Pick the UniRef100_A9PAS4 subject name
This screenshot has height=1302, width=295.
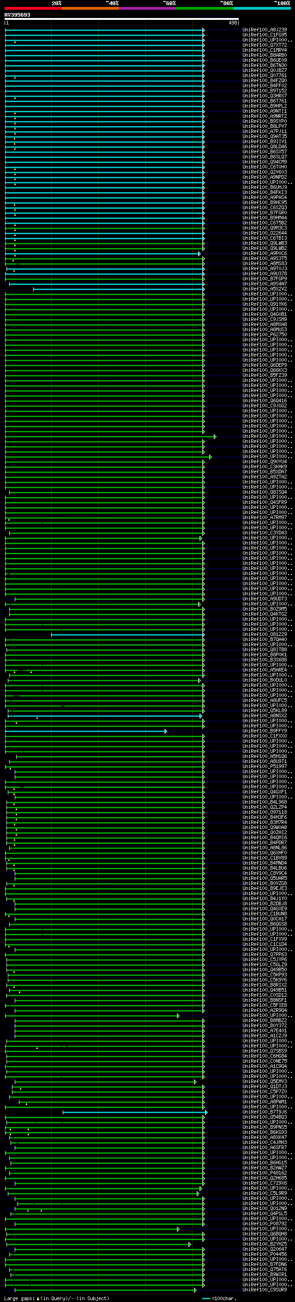(265, 197)
